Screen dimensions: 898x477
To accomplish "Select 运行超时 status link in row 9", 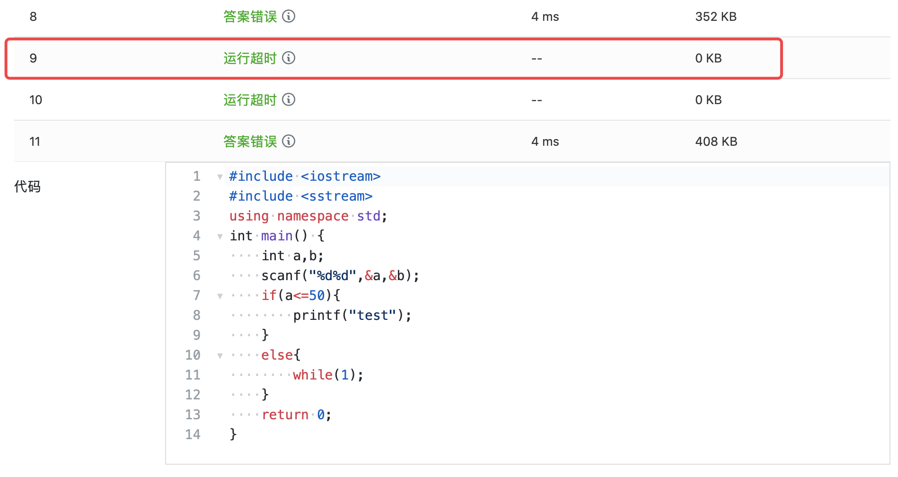I will click(250, 58).
